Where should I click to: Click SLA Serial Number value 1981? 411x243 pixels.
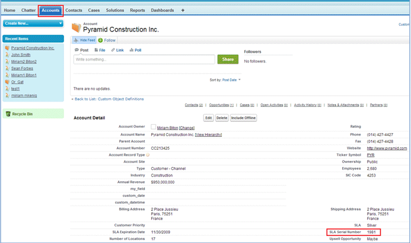(x=371, y=232)
